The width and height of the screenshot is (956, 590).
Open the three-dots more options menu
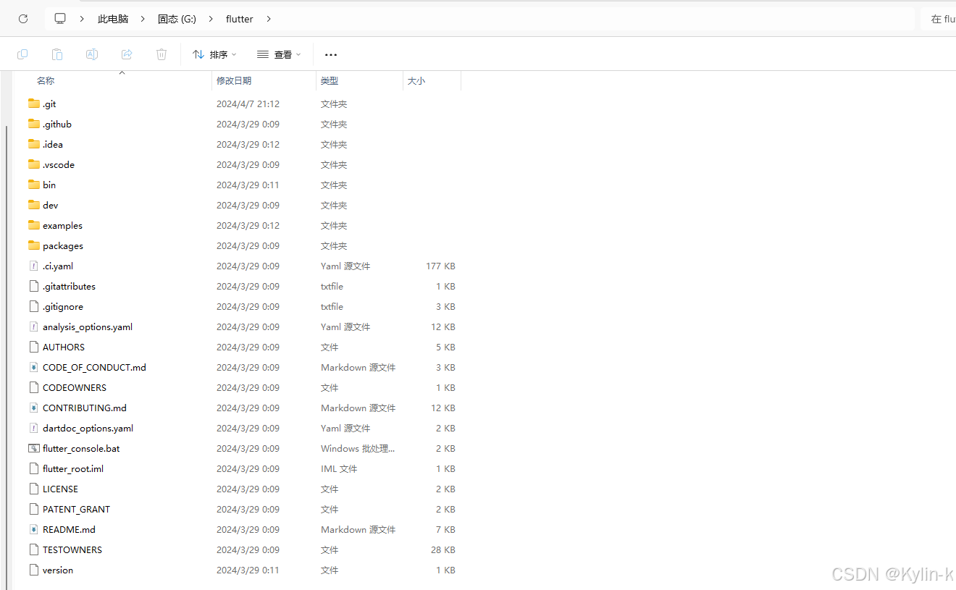pos(331,54)
